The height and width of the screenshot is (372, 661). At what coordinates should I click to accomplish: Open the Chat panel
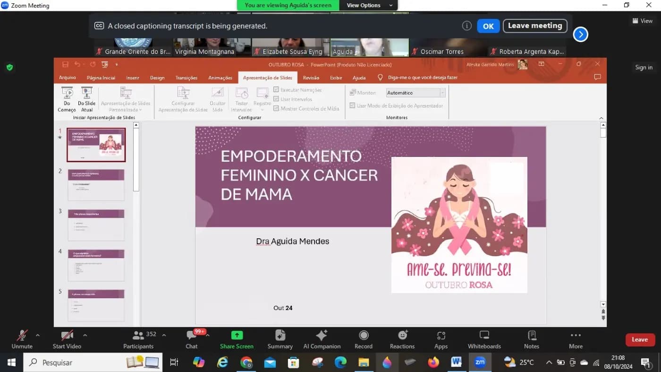pyautogui.click(x=192, y=339)
